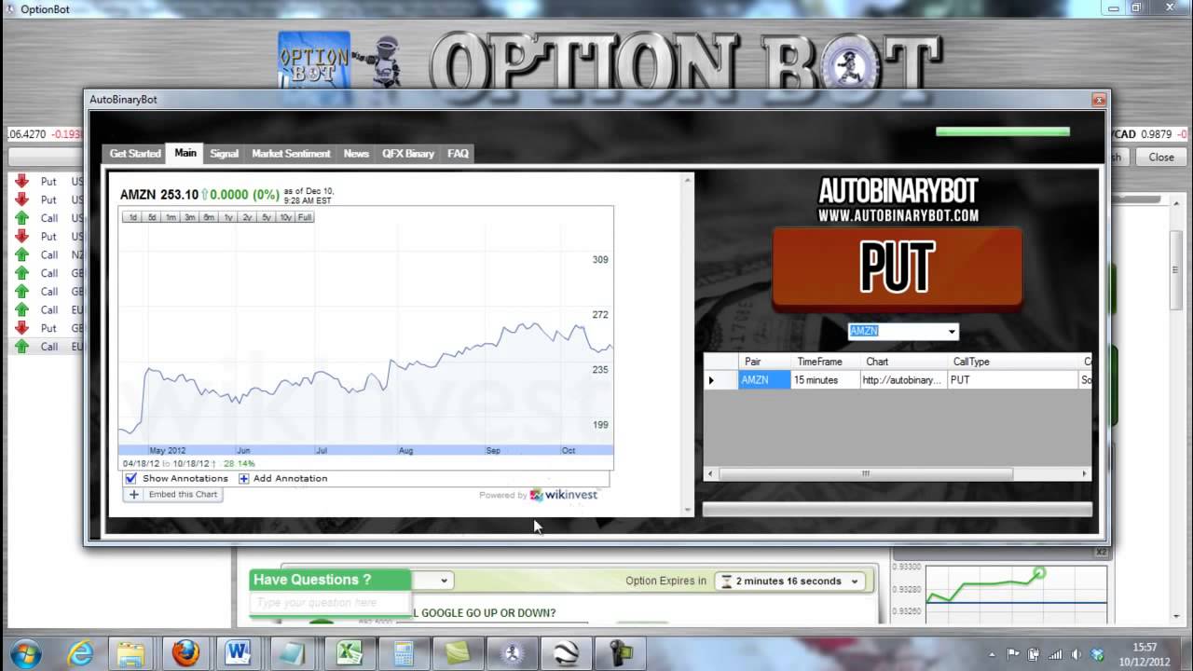Set chart range to Full
The image size is (1193, 671).
click(305, 217)
